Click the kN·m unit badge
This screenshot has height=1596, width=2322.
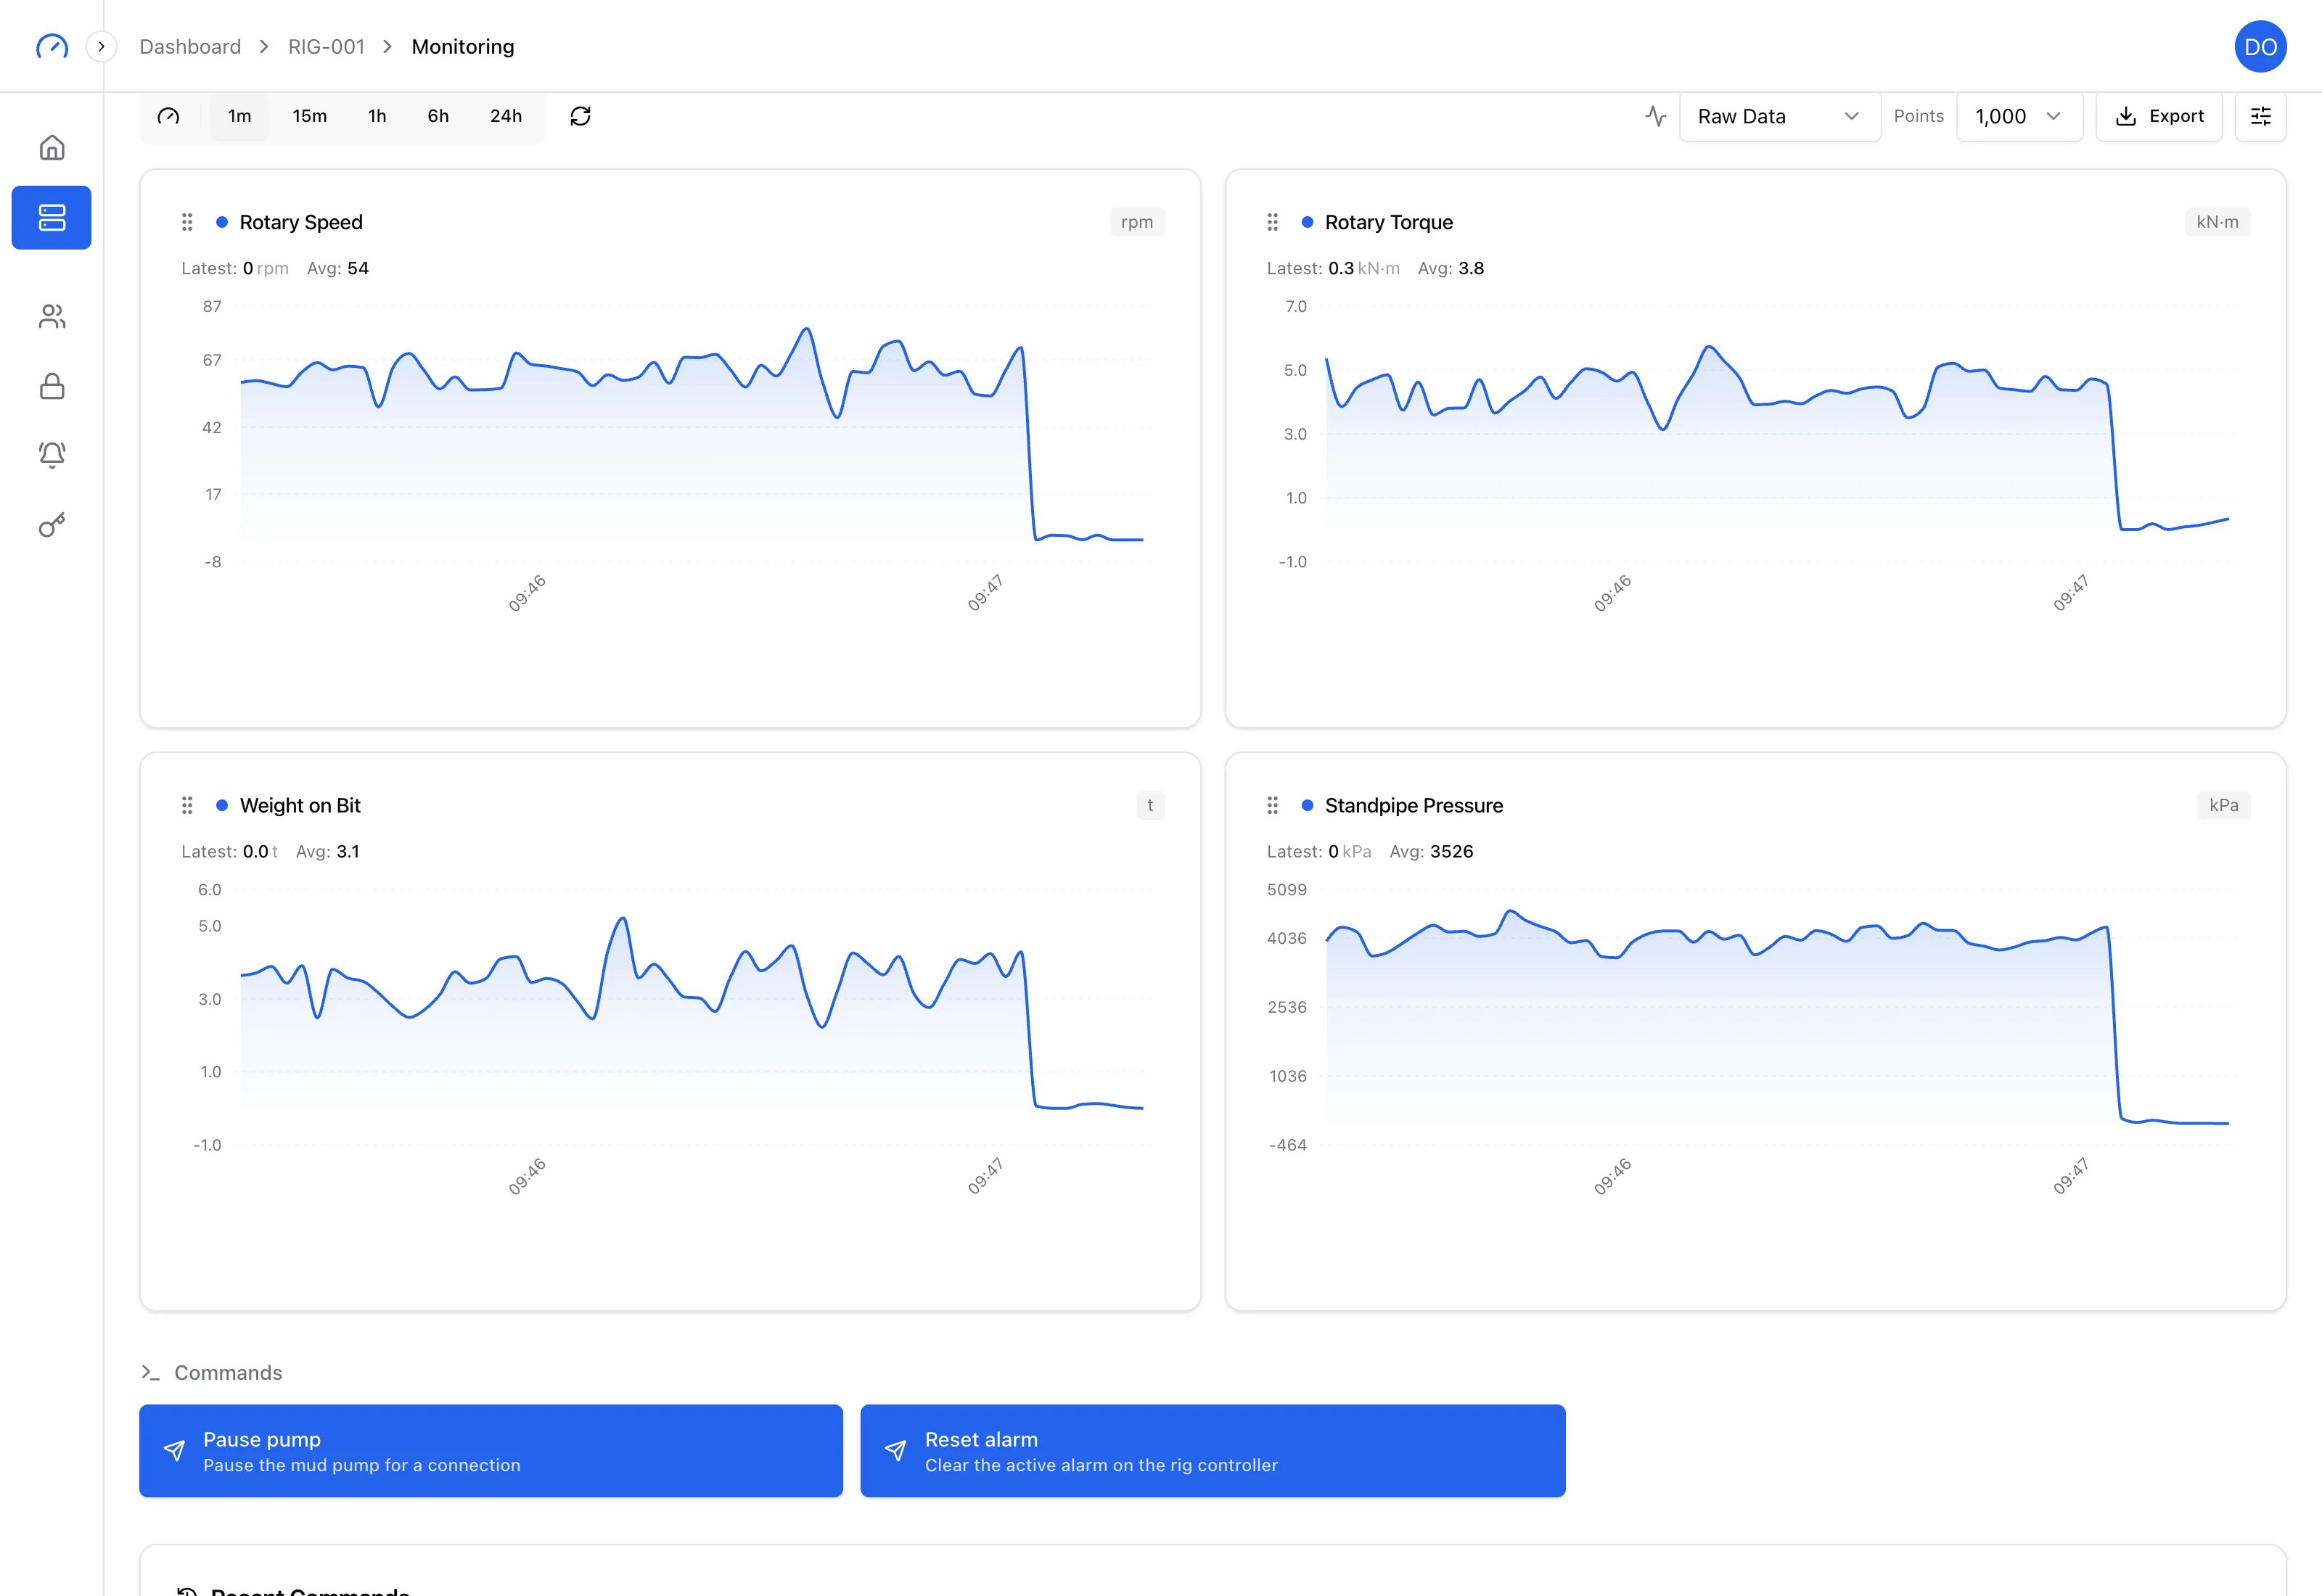[2217, 222]
